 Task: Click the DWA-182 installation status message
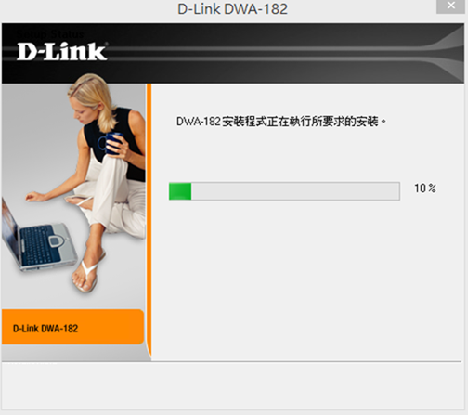click(x=281, y=122)
